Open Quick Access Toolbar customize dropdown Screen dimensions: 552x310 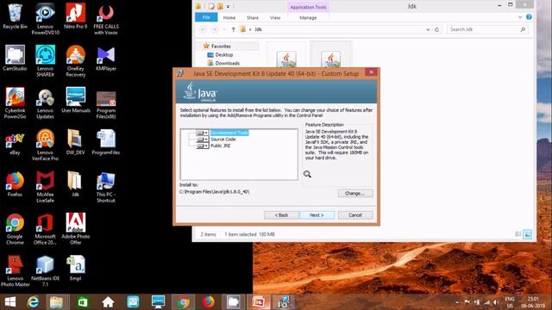pos(228,6)
